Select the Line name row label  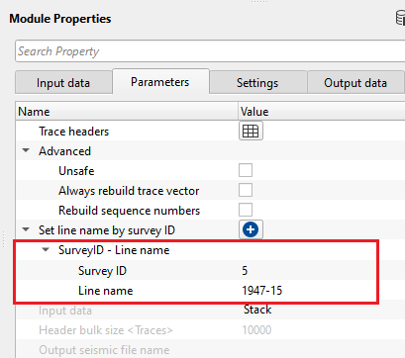tap(106, 291)
